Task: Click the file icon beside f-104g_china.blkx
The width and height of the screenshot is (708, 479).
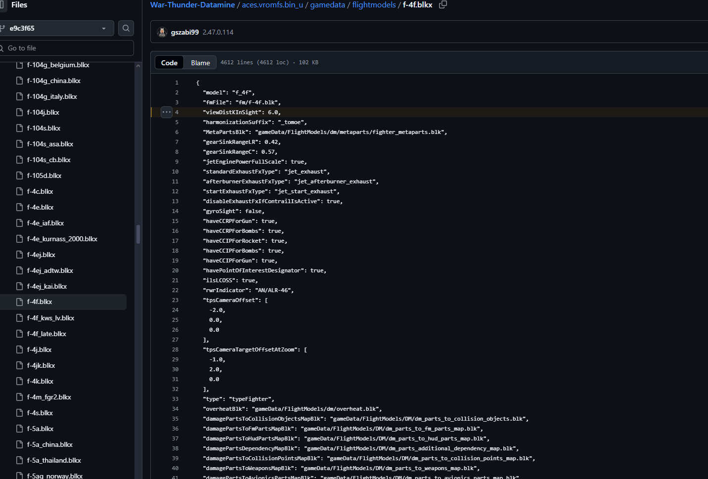Action: 20,81
